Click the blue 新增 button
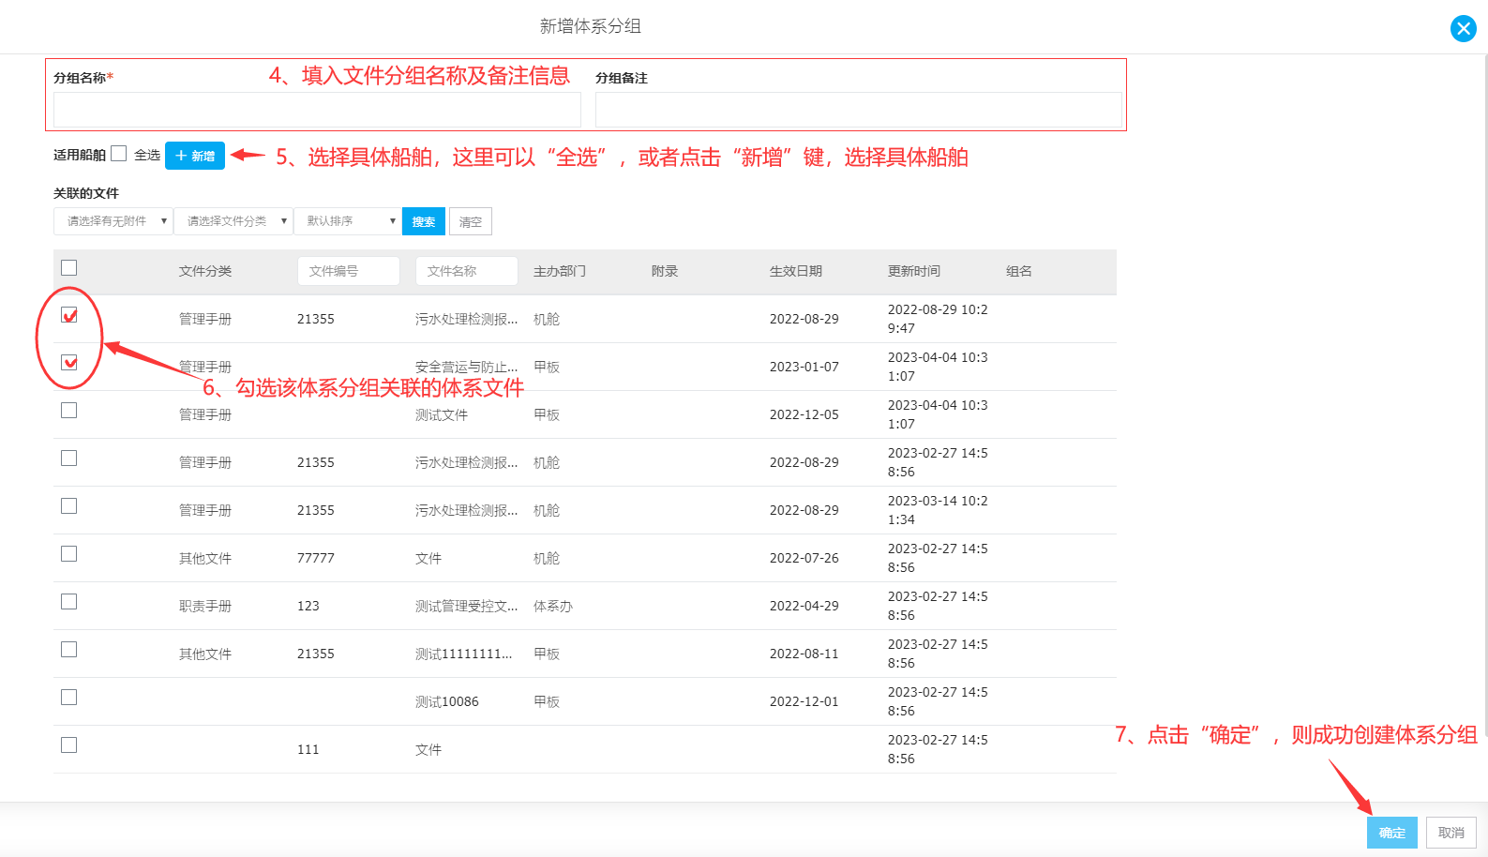1488x857 pixels. [195, 156]
